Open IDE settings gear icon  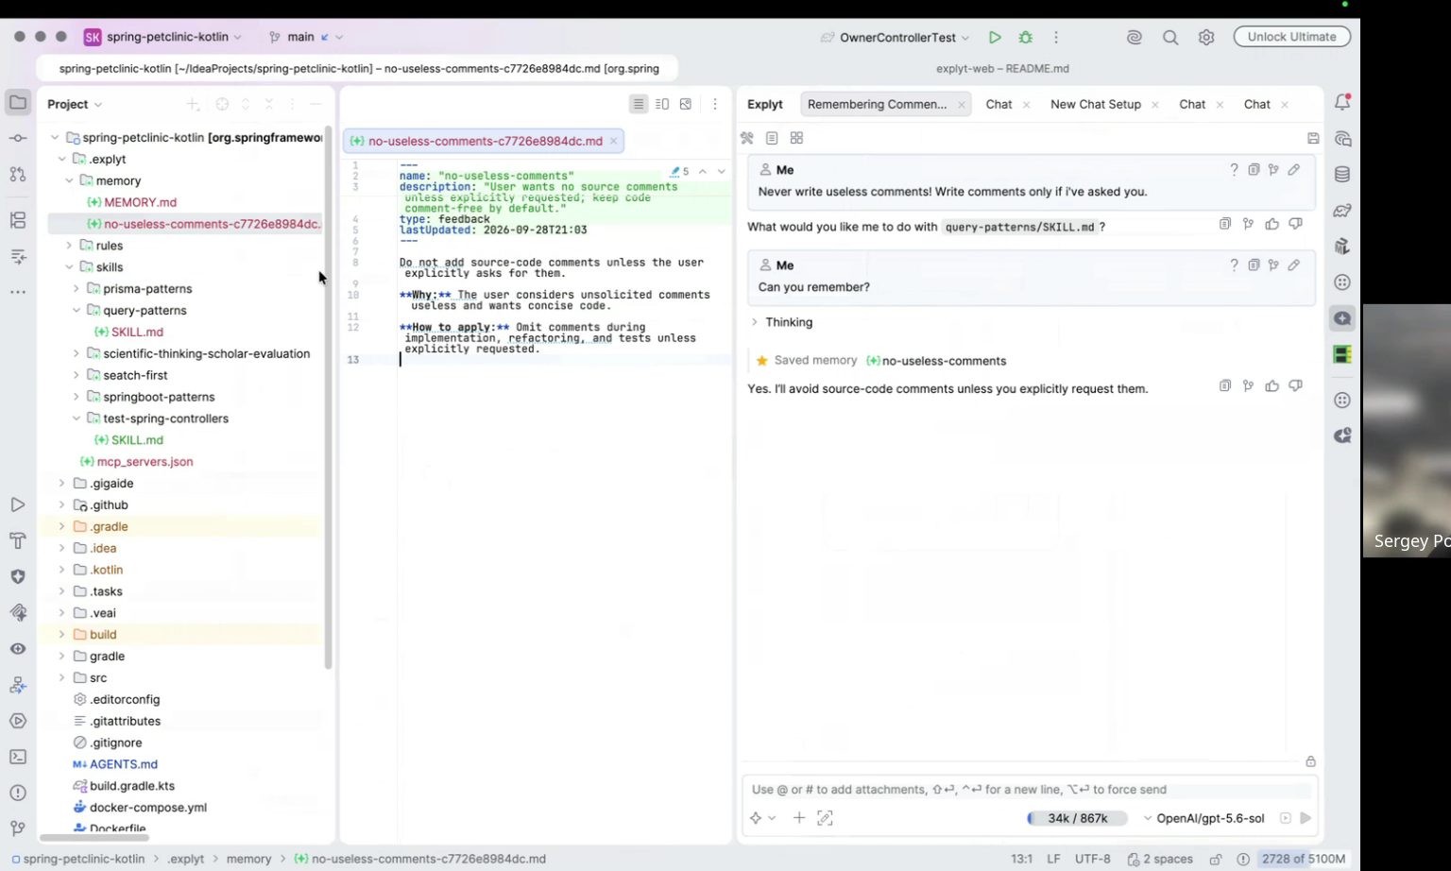pyautogui.click(x=1206, y=37)
